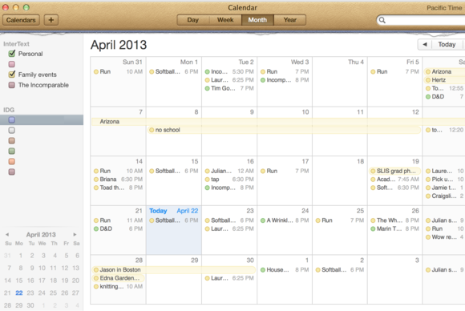465x311 pixels.
Task: Click the plus button to add event
Action: 51,20
